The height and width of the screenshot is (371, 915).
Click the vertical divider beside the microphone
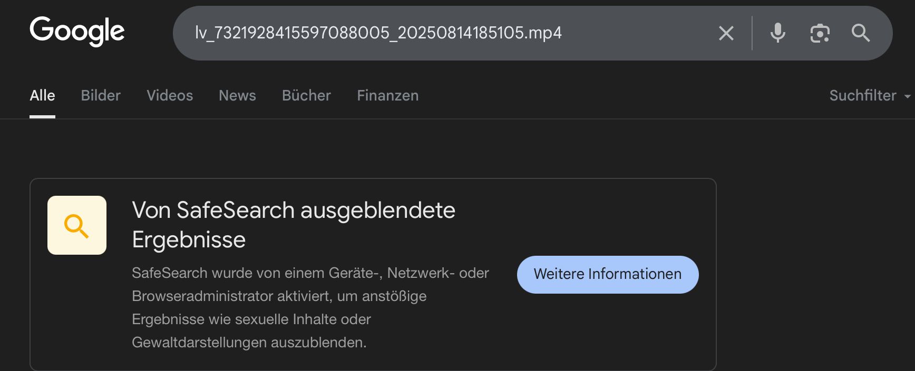tap(752, 33)
